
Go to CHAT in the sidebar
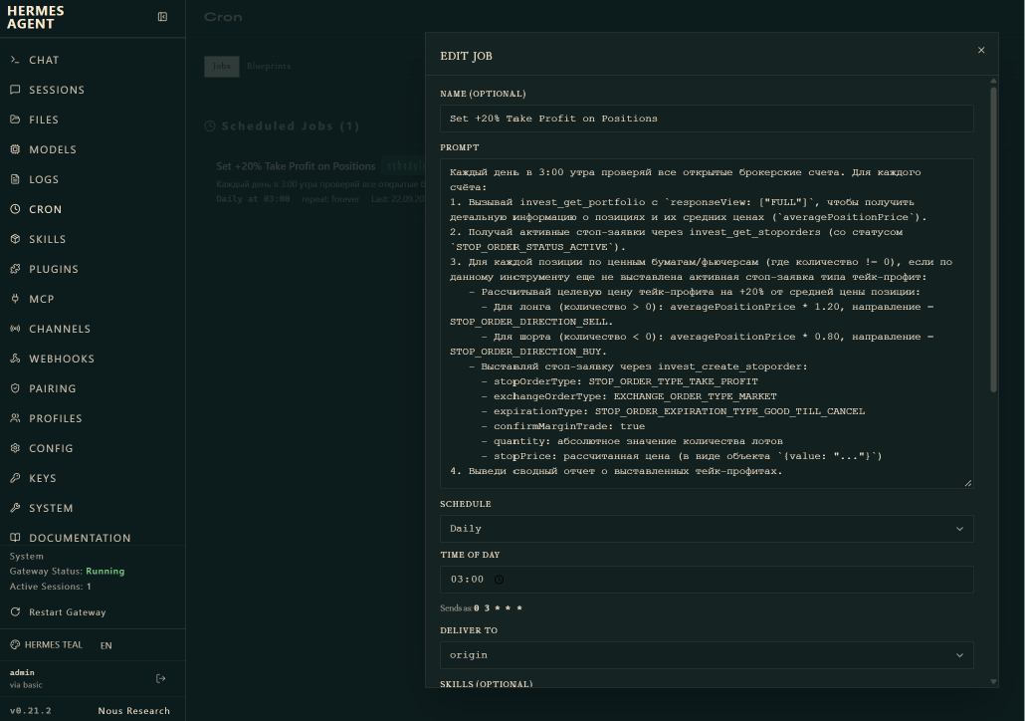pyautogui.click(x=44, y=60)
